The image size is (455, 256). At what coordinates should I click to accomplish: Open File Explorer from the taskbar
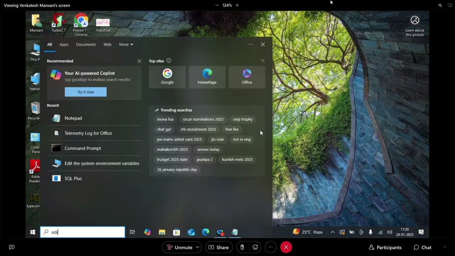[162, 232]
